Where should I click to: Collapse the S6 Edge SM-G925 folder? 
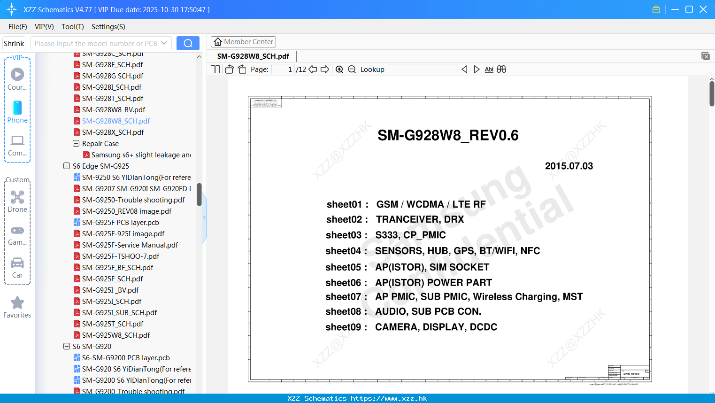pyautogui.click(x=66, y=166)
